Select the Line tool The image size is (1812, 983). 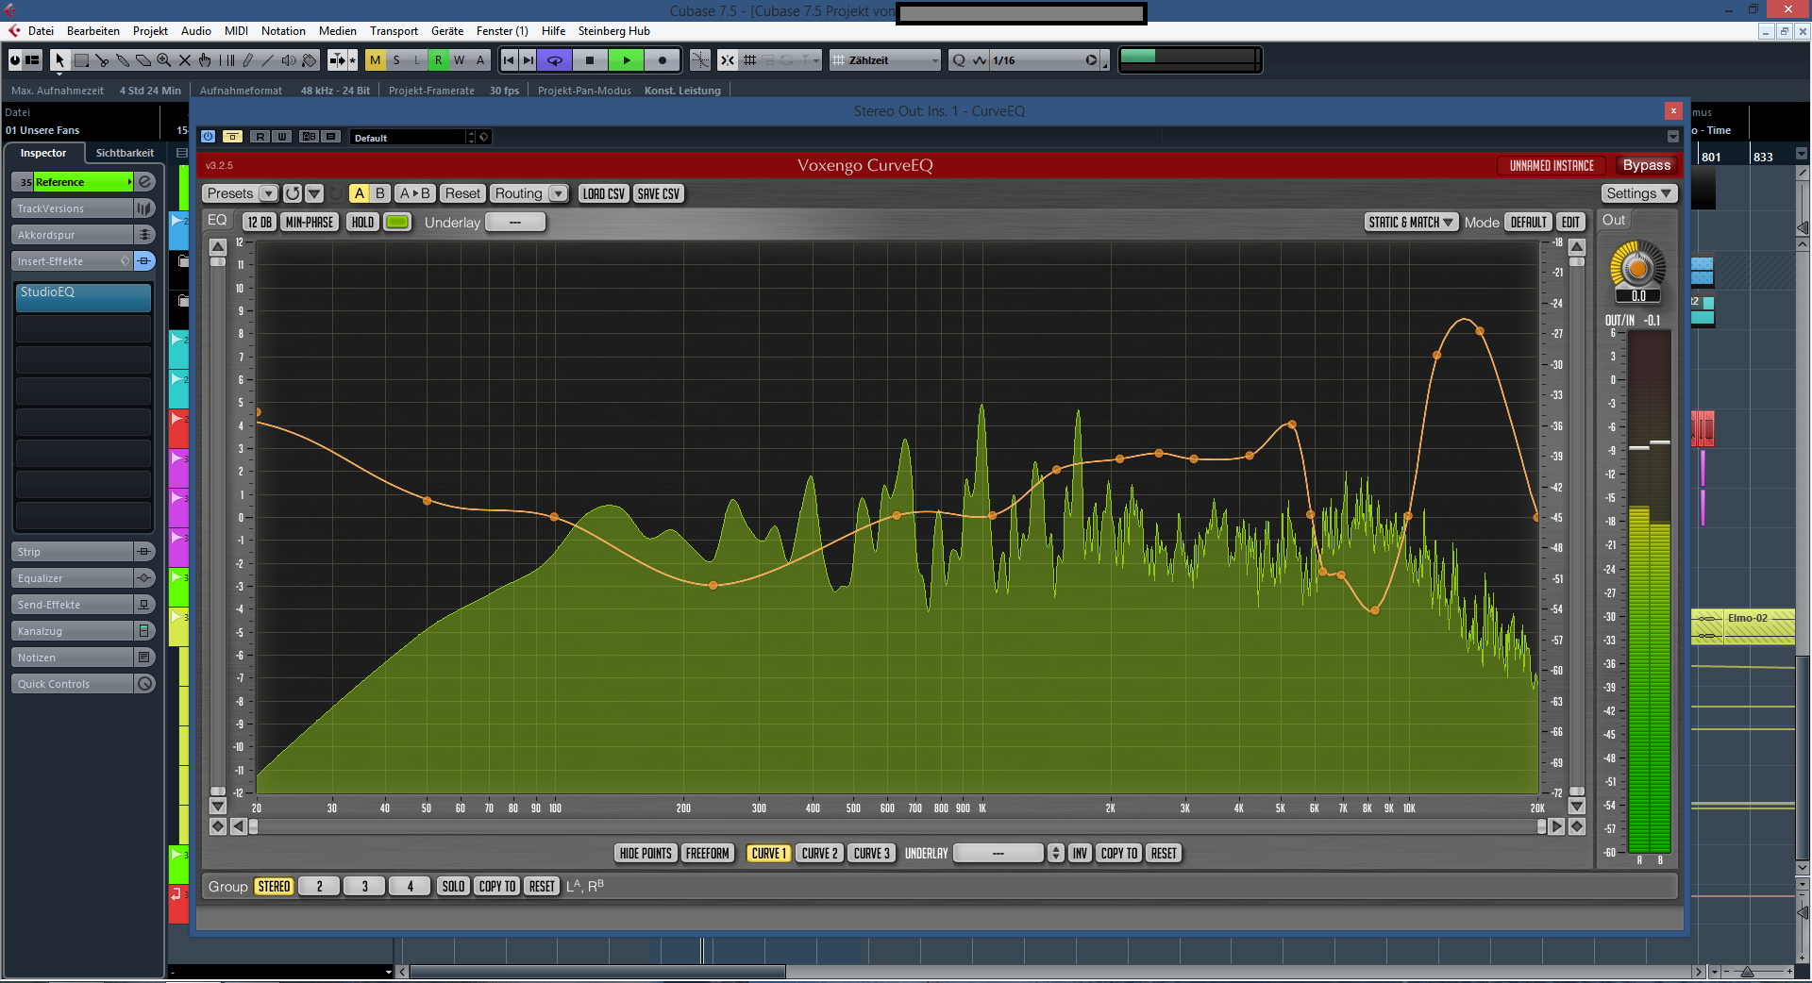(x=268, y=60)
